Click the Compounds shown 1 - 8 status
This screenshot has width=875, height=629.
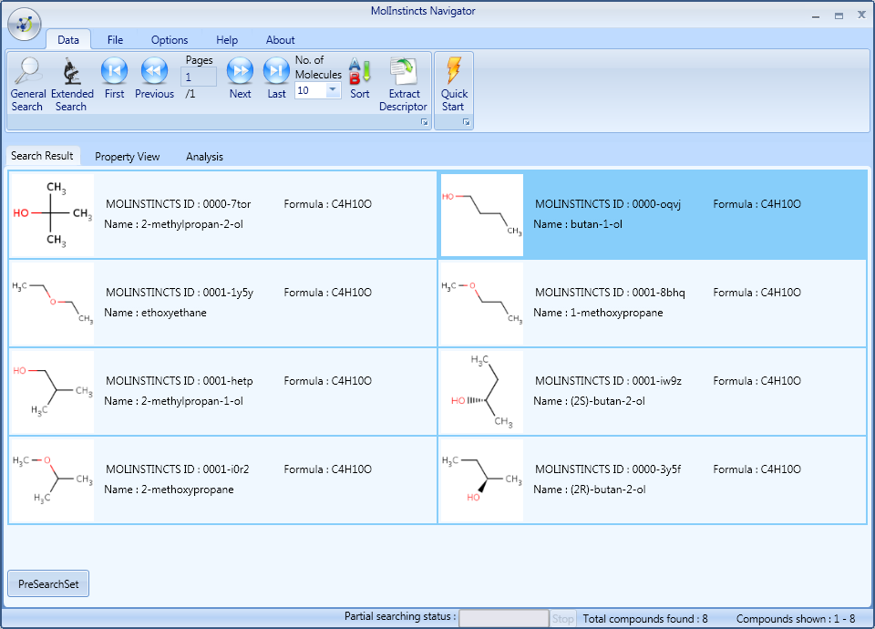tap(795, 618)
